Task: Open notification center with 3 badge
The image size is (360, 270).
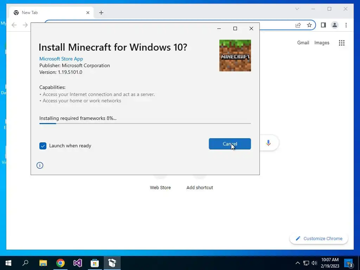Action: point(349,263)
